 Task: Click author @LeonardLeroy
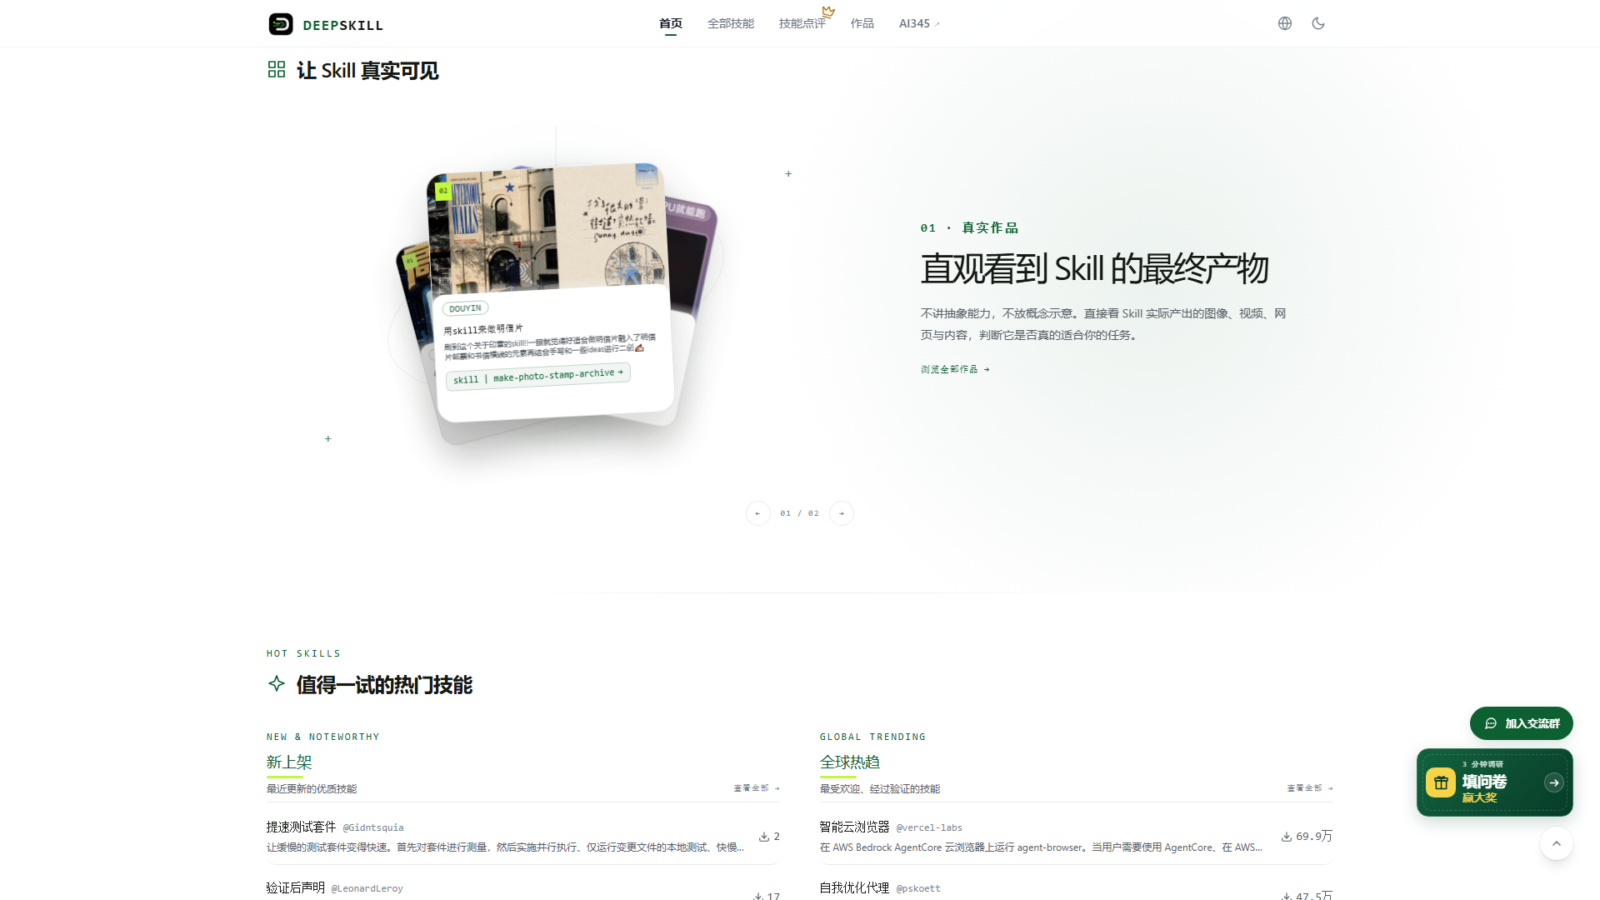click(x=367, y=888)
